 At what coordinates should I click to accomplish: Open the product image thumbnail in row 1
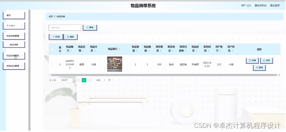click(115, 64)
